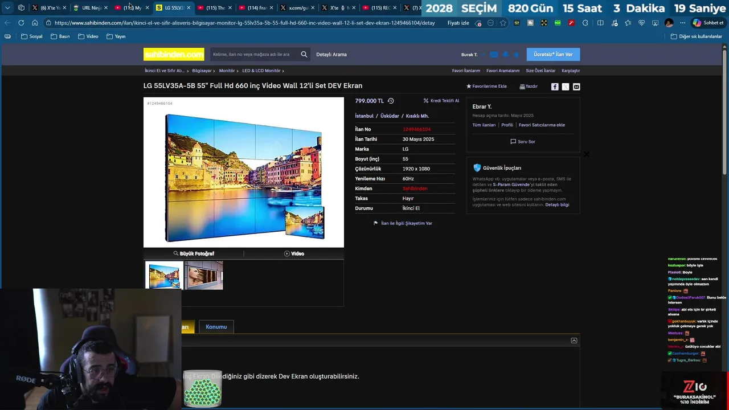Click the search magnifier icon

tap(304, 55)
